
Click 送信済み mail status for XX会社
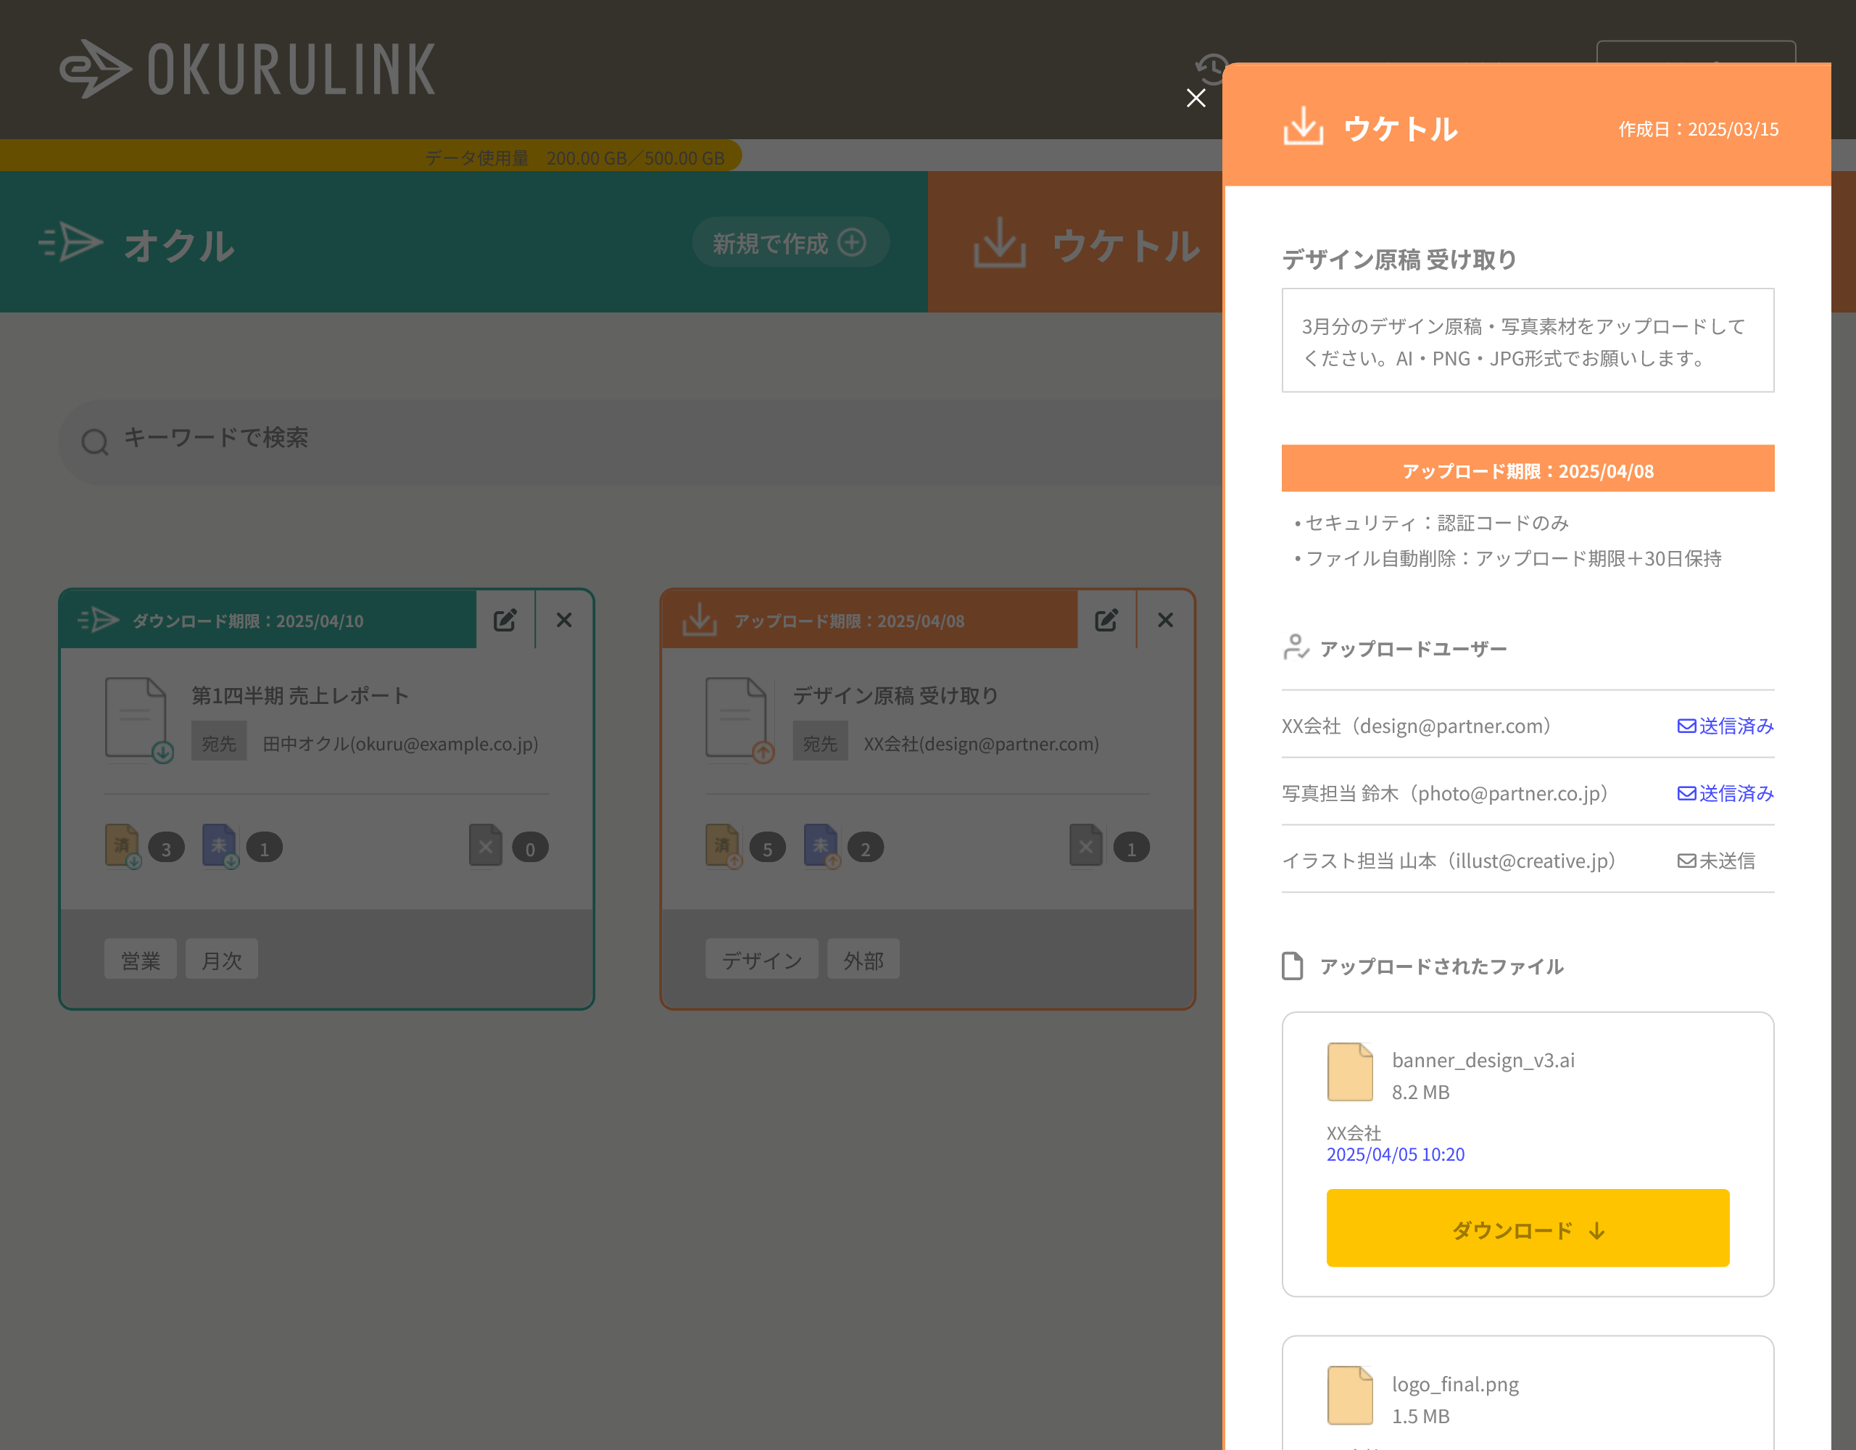coord(1724,726)
